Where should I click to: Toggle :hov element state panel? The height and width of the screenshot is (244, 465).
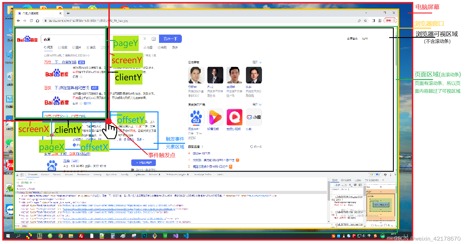point(337,185)
